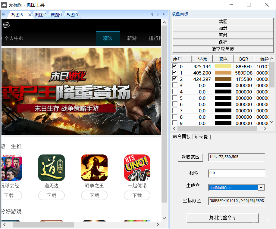Uncheck row 2 checkbox
This screenshot has height=229, width=276.
tap(175, 79)
